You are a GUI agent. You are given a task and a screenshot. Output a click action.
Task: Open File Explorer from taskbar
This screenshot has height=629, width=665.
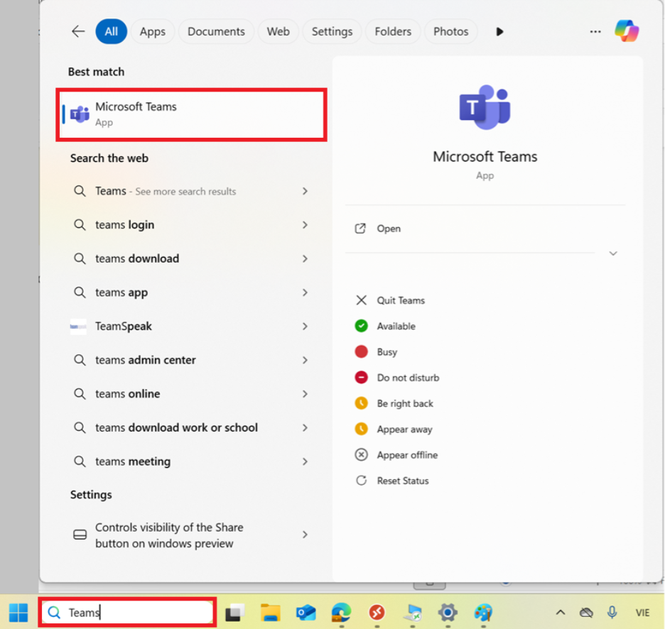coord(270,613)
